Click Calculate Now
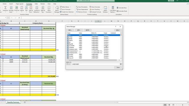This screenshot has width=189, height=106. click(122, 8)
